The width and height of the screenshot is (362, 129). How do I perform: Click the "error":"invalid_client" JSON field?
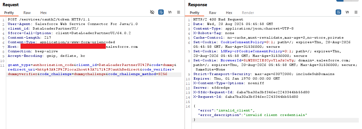pos(226,110)
